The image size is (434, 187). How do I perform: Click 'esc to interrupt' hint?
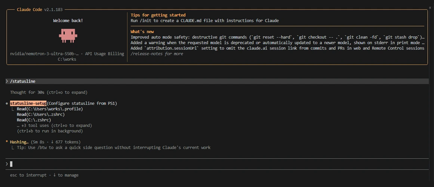[x=28, y=175]
